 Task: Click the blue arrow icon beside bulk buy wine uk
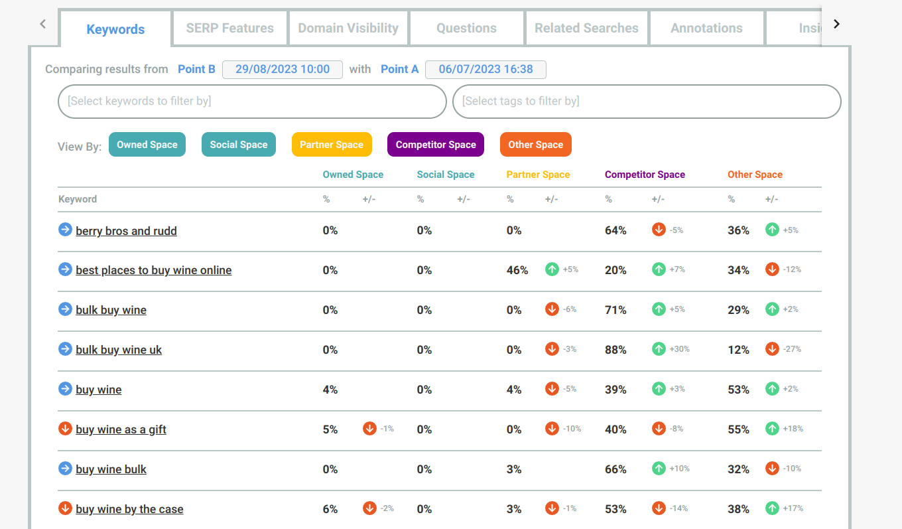(65, 349)
